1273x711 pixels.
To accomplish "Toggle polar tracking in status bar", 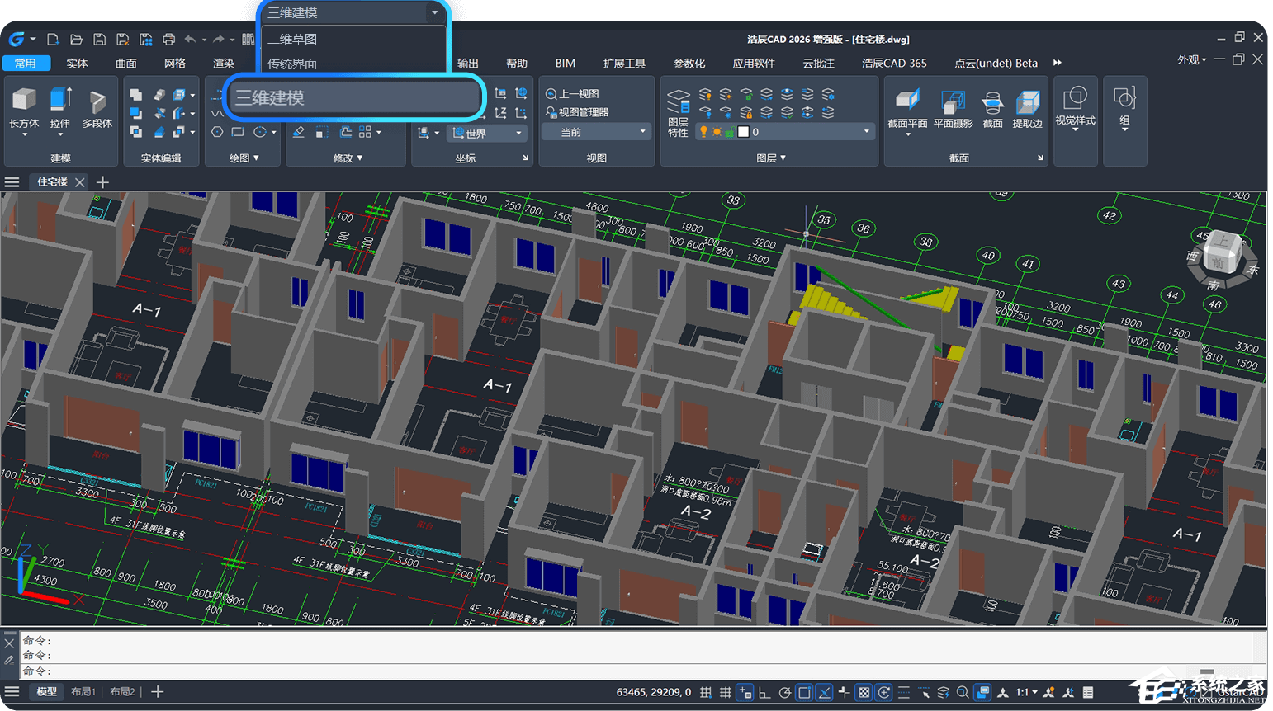I will (784, 693).
